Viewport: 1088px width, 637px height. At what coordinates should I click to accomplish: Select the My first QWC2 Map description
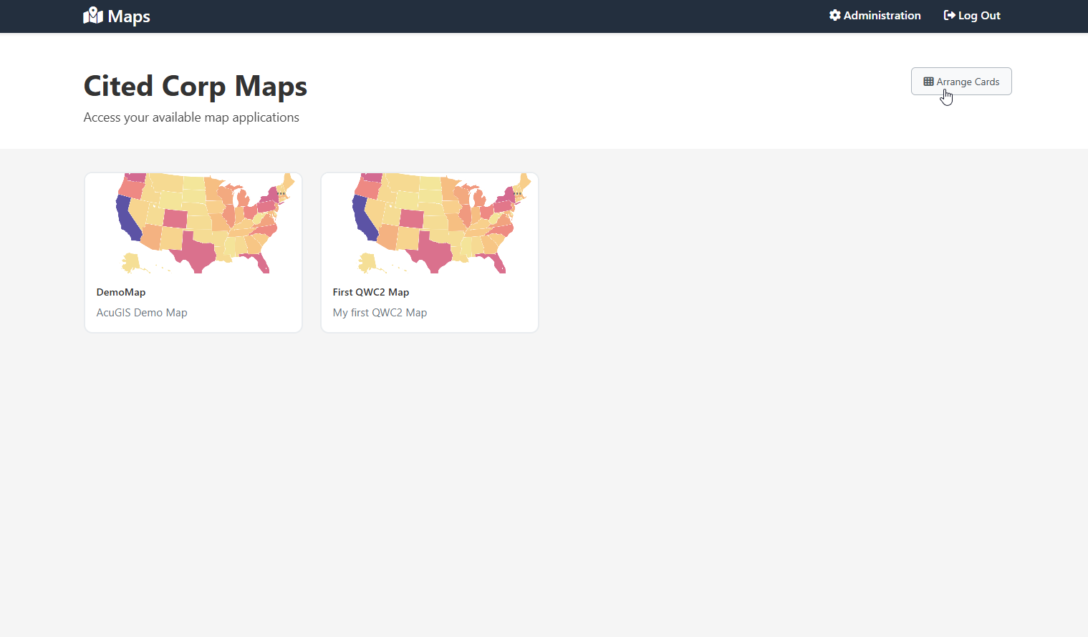pos(380,313)
